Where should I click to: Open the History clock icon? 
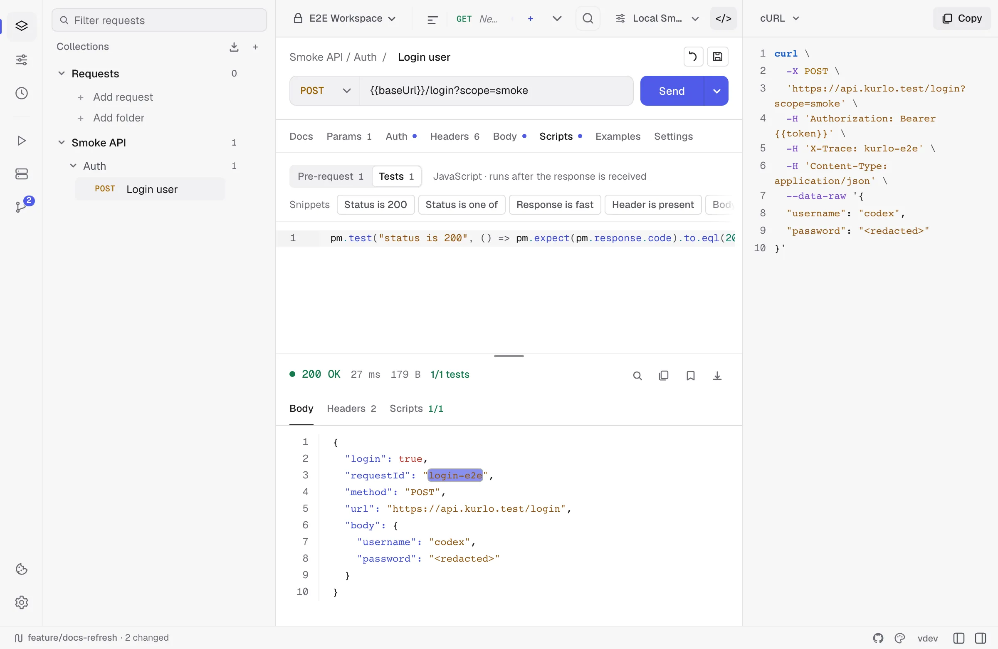(x=21, y=93)
